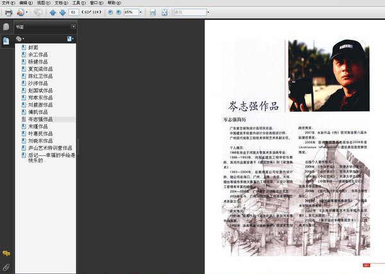Open the Comments panel icon
The image size is (385, 274).
click(x=6, y=254)
